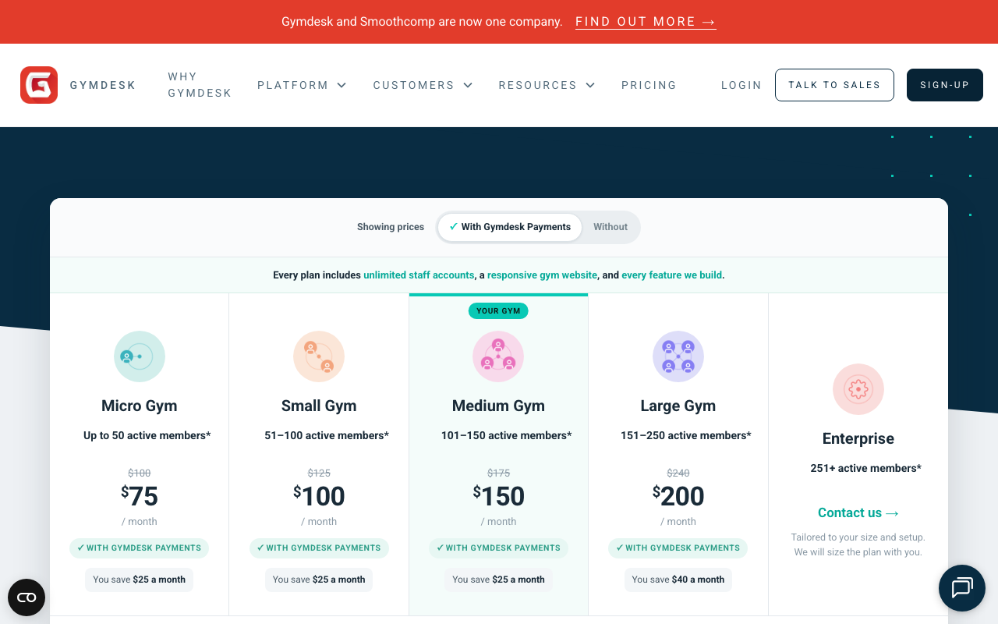
Task: Click the 'Your Gym' badge
Action: point(498,310)
